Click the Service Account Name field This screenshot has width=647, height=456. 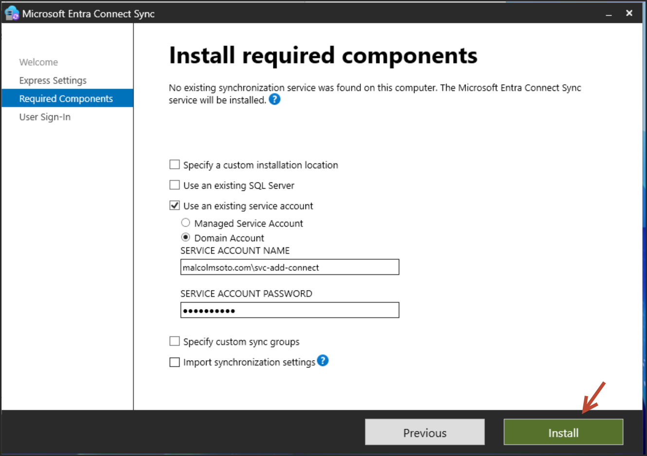289,267
